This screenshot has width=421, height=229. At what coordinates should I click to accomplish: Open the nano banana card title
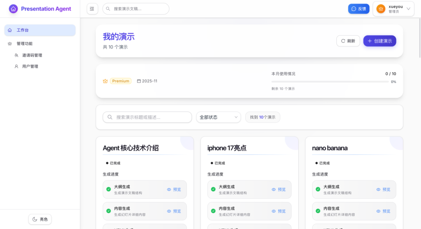330,148
